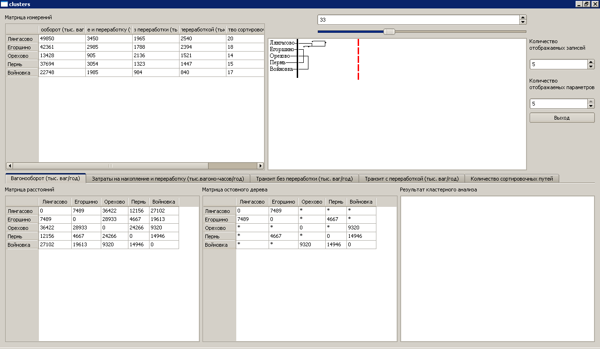Open the Затраты на накопление и переработку tab
Viewport: 600px width, 349px height.
[x=168, y=179]
